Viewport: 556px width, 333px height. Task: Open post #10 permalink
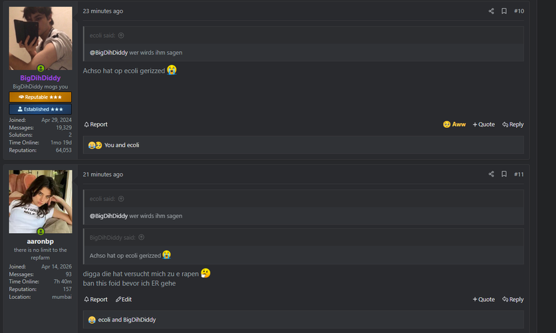tap(519, 11)
